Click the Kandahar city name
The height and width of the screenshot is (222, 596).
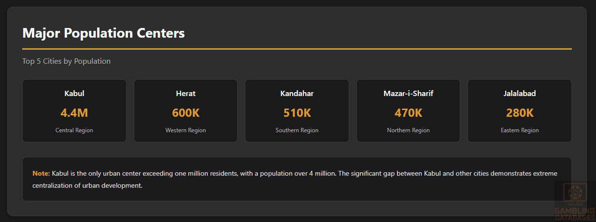point(297,93)
